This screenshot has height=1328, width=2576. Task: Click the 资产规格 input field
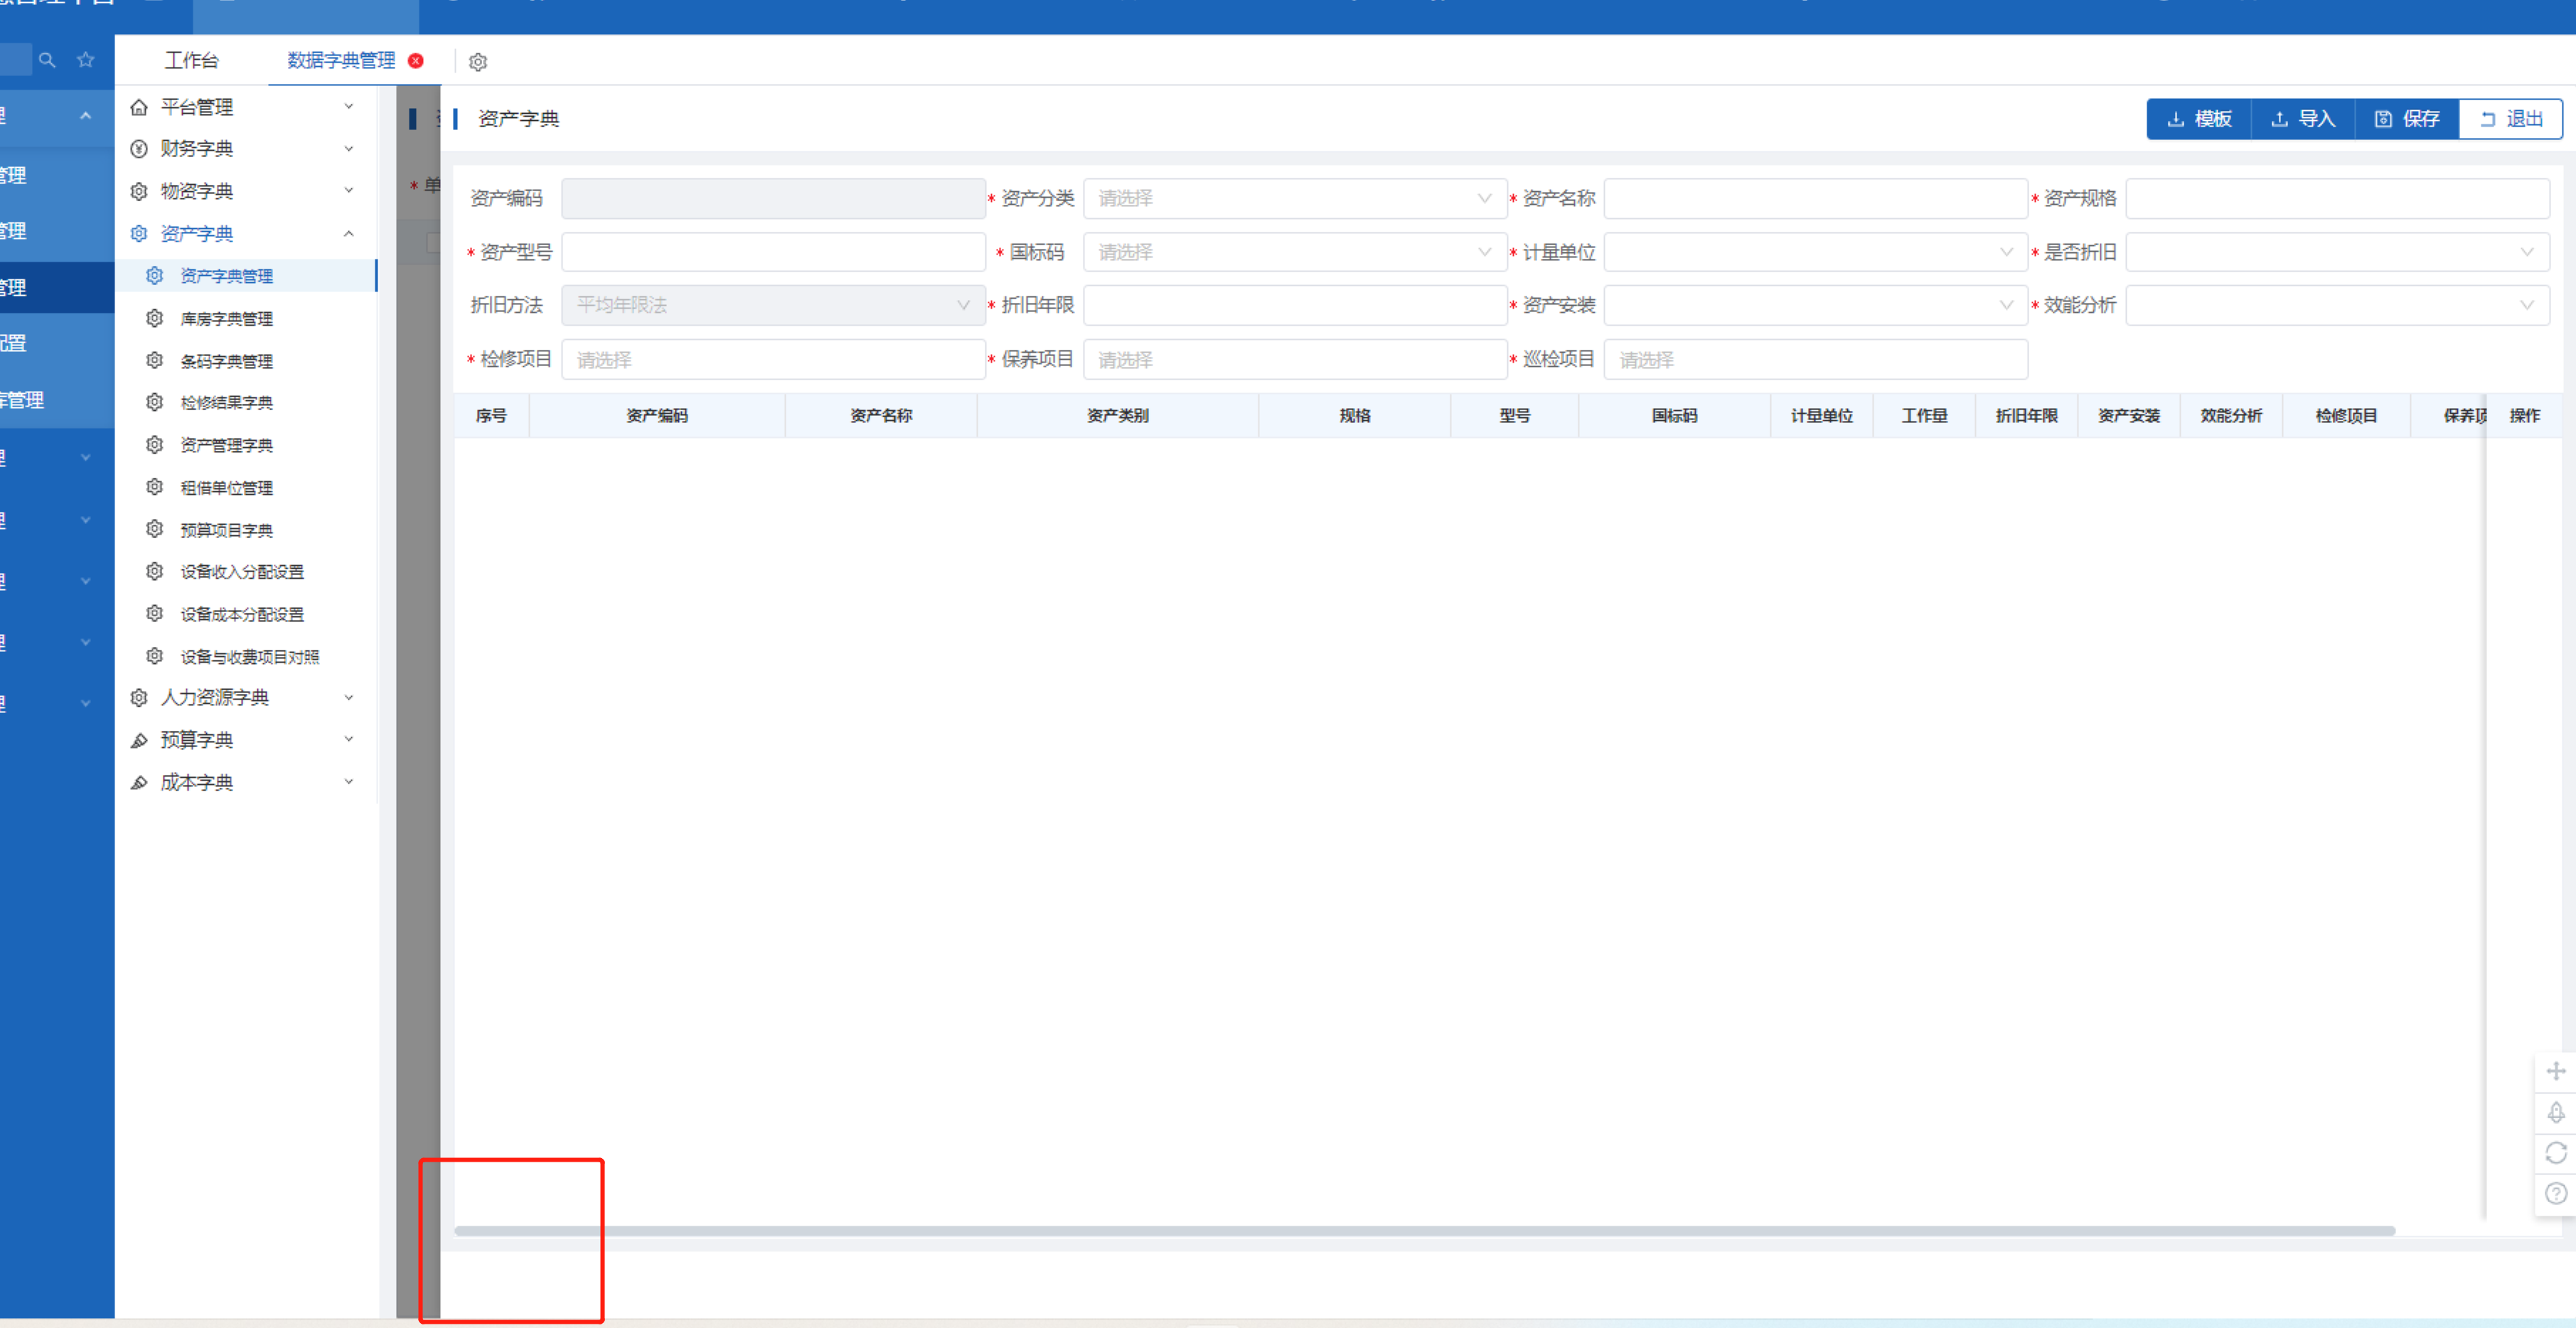[x=2337, y=198]
